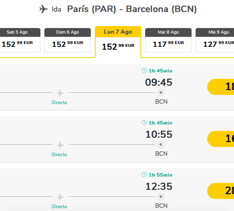Select the Sab 5 Ago date tab

coord(19,40)
